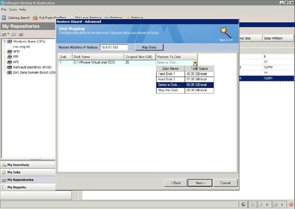Select the SFTP repository node

pos(17,51)
